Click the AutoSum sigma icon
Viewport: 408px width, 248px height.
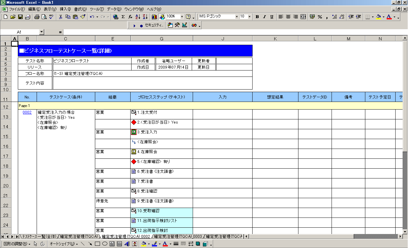point(123,17)
